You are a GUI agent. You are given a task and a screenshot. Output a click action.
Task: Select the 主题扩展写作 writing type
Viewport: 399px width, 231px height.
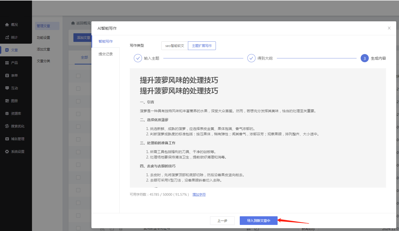click(202, 46)
